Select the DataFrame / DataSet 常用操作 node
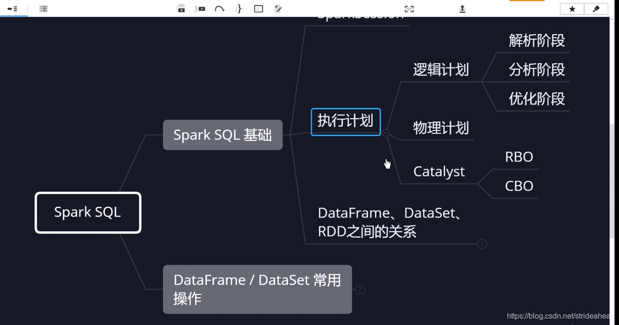The width and height of the screenshot is (619, 325). pos(257,289)
